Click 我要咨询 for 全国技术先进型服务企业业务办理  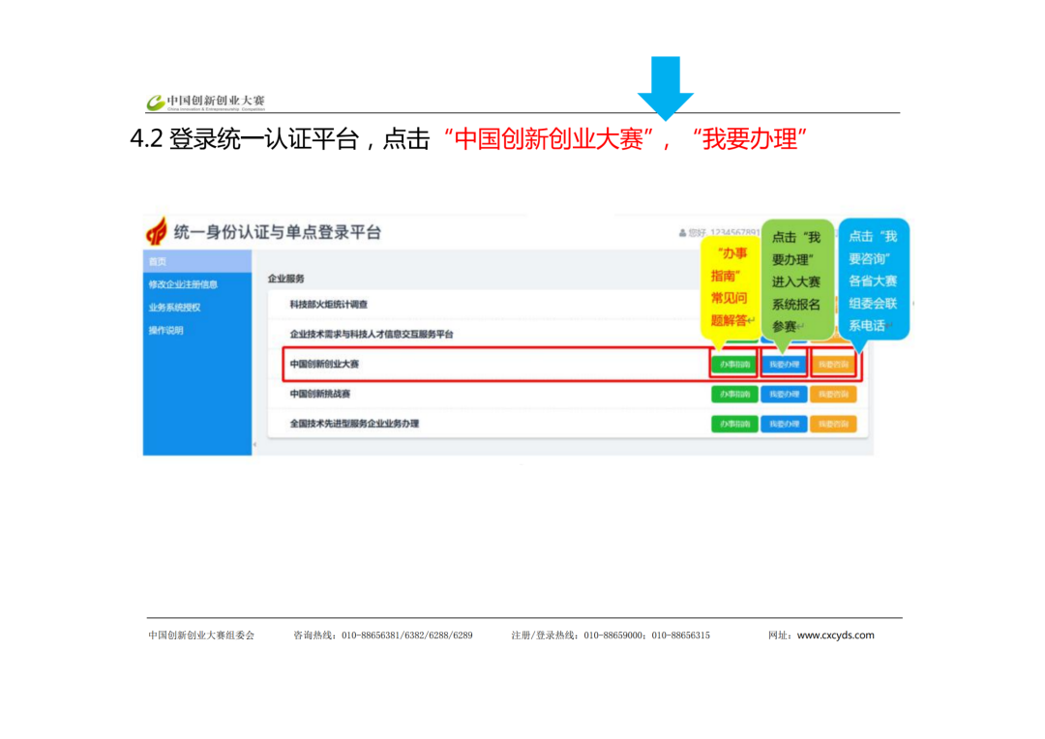pos(833,425)
